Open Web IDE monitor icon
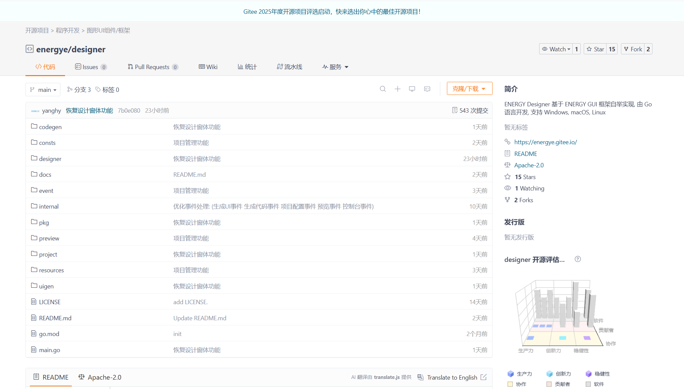Viewport: 684px width, 389px height. 412,89
